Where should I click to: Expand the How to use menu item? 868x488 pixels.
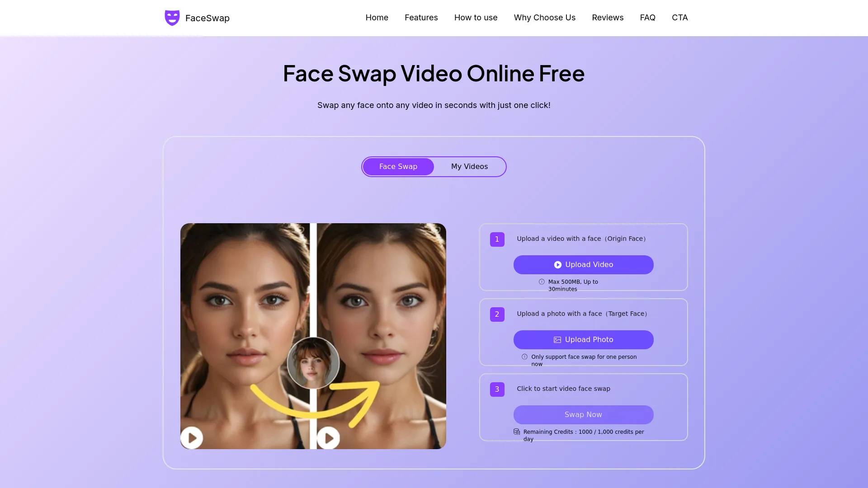(476, 18)
